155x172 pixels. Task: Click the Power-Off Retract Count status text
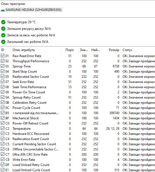139,123
